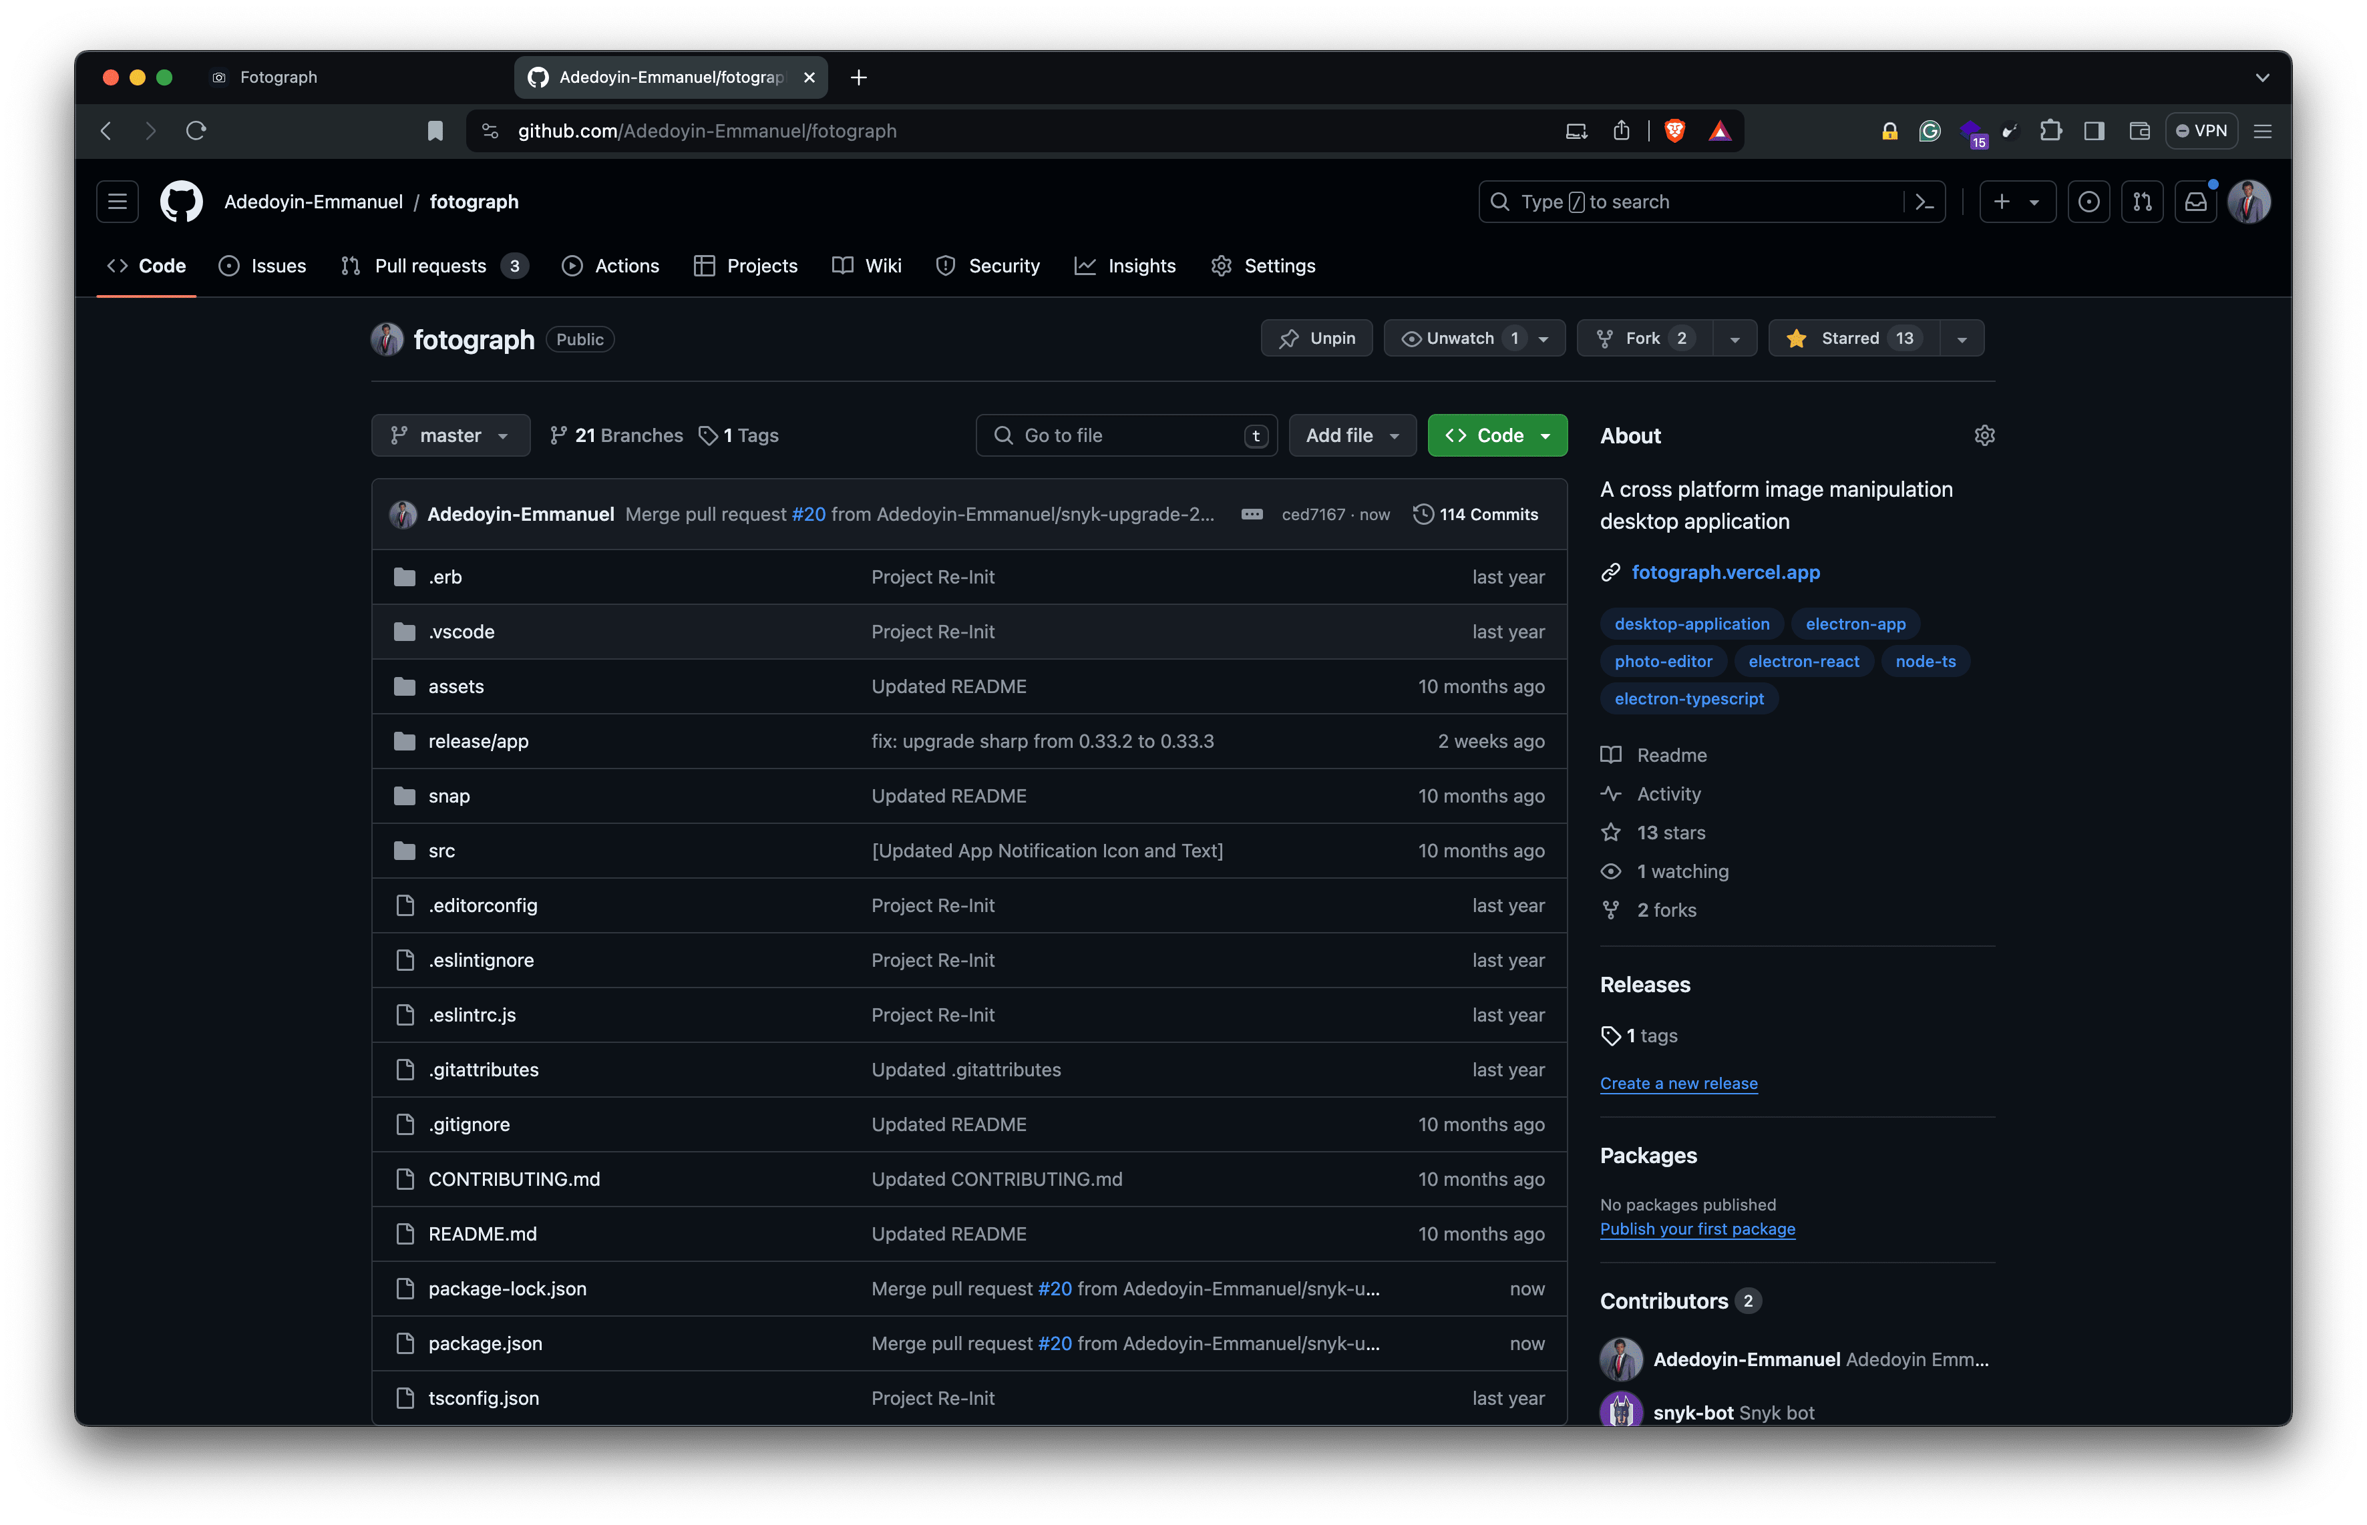Open the fotograph.vercel.app link
2367x1525 pixels.
pyautogui.click(x=1725, y=572)
